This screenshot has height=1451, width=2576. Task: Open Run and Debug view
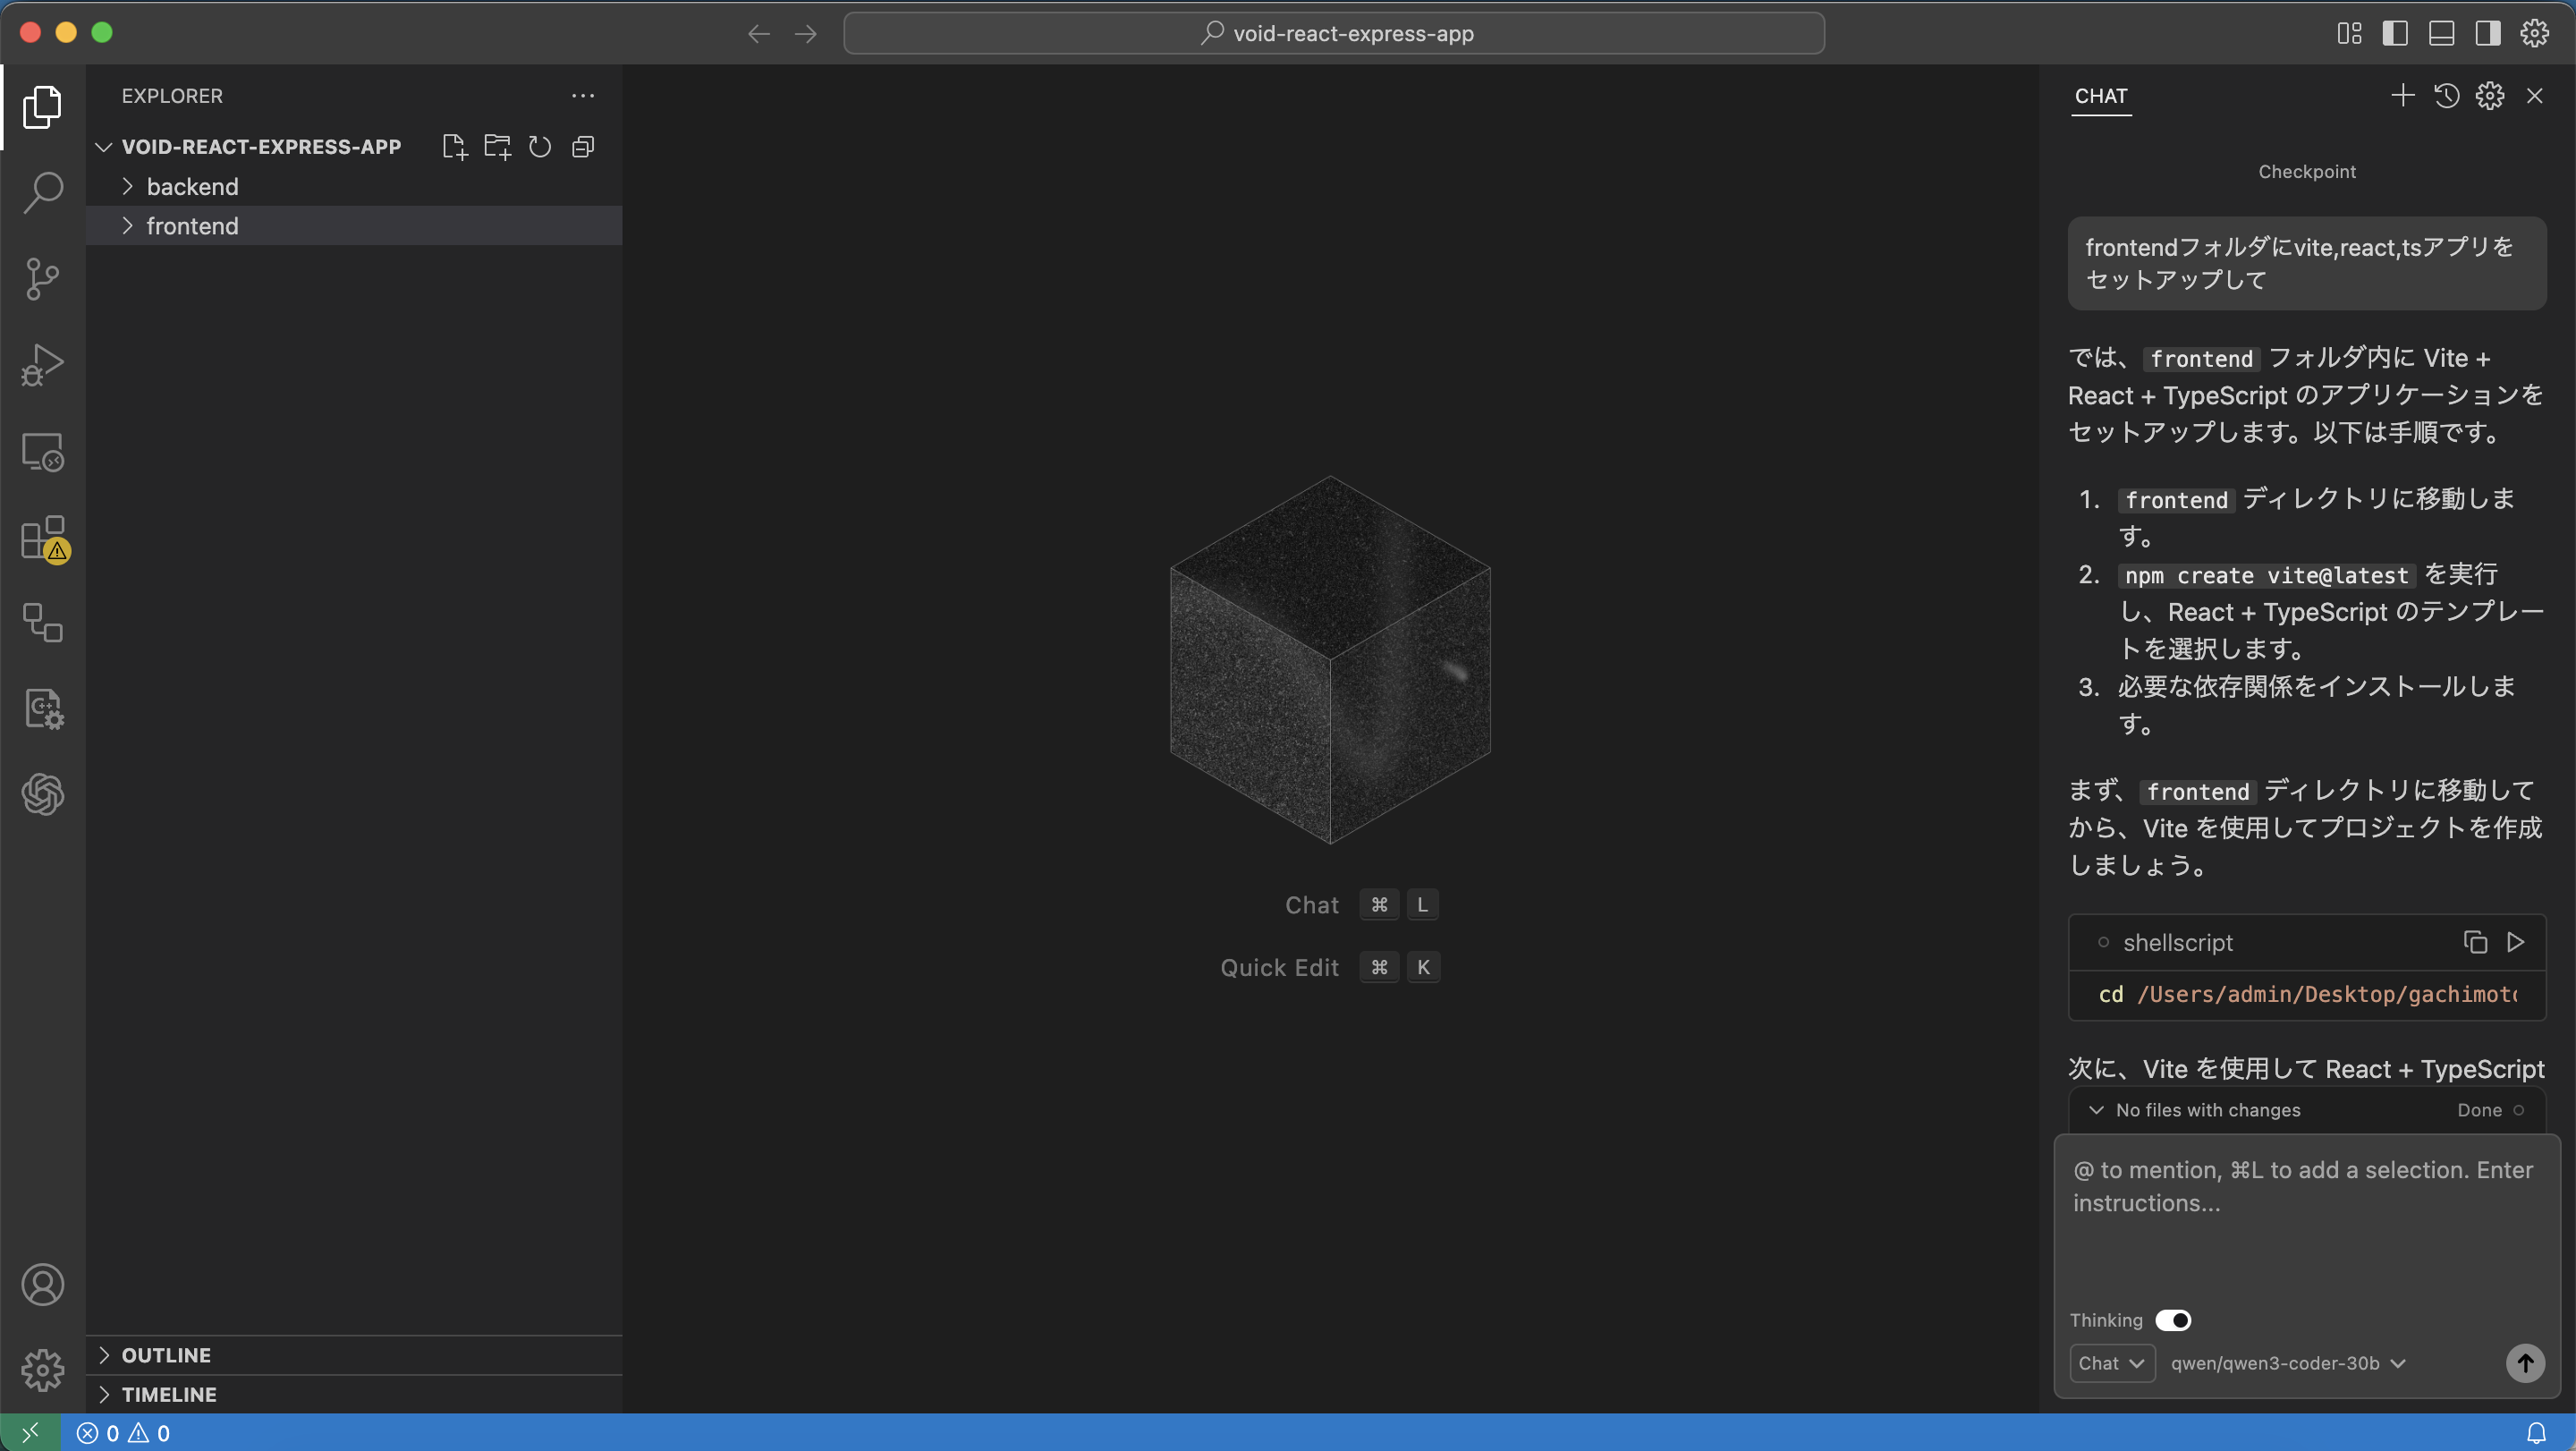pyautogui.click(x=42, y=365)
